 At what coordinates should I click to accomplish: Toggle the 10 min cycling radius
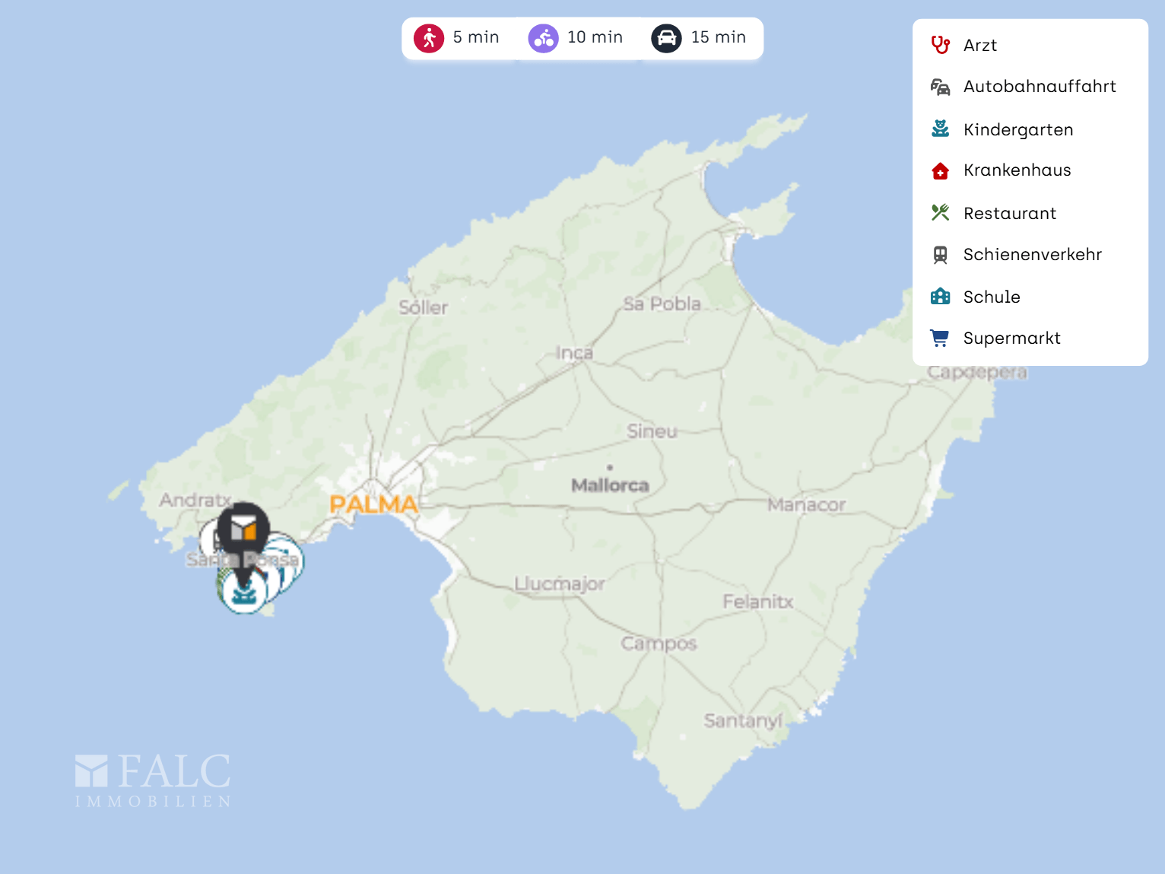click(x=576, y=37)
